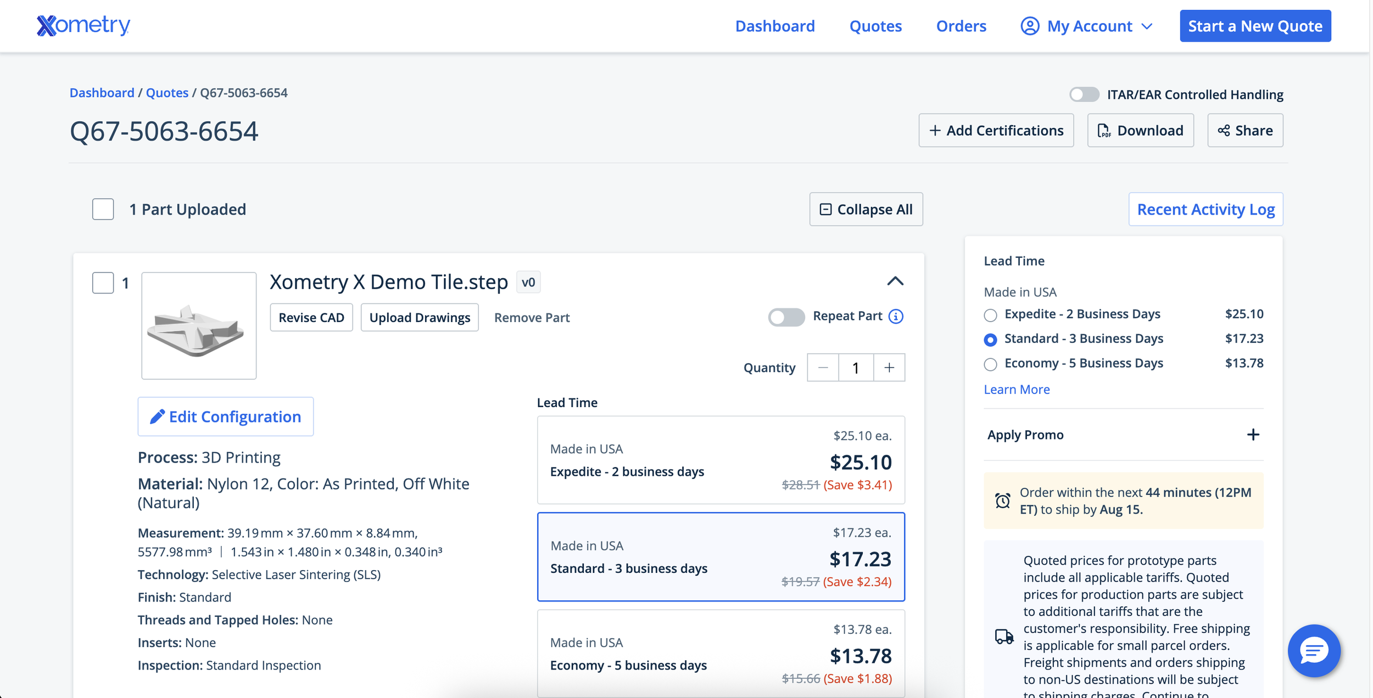
Task: Share this quote
Action: tap(1245, 131)
